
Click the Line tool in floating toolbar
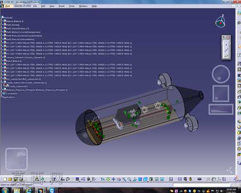click(x=226, y=50)
